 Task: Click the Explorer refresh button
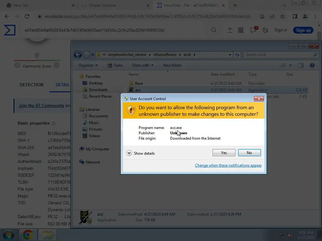[x=237, y=55]
